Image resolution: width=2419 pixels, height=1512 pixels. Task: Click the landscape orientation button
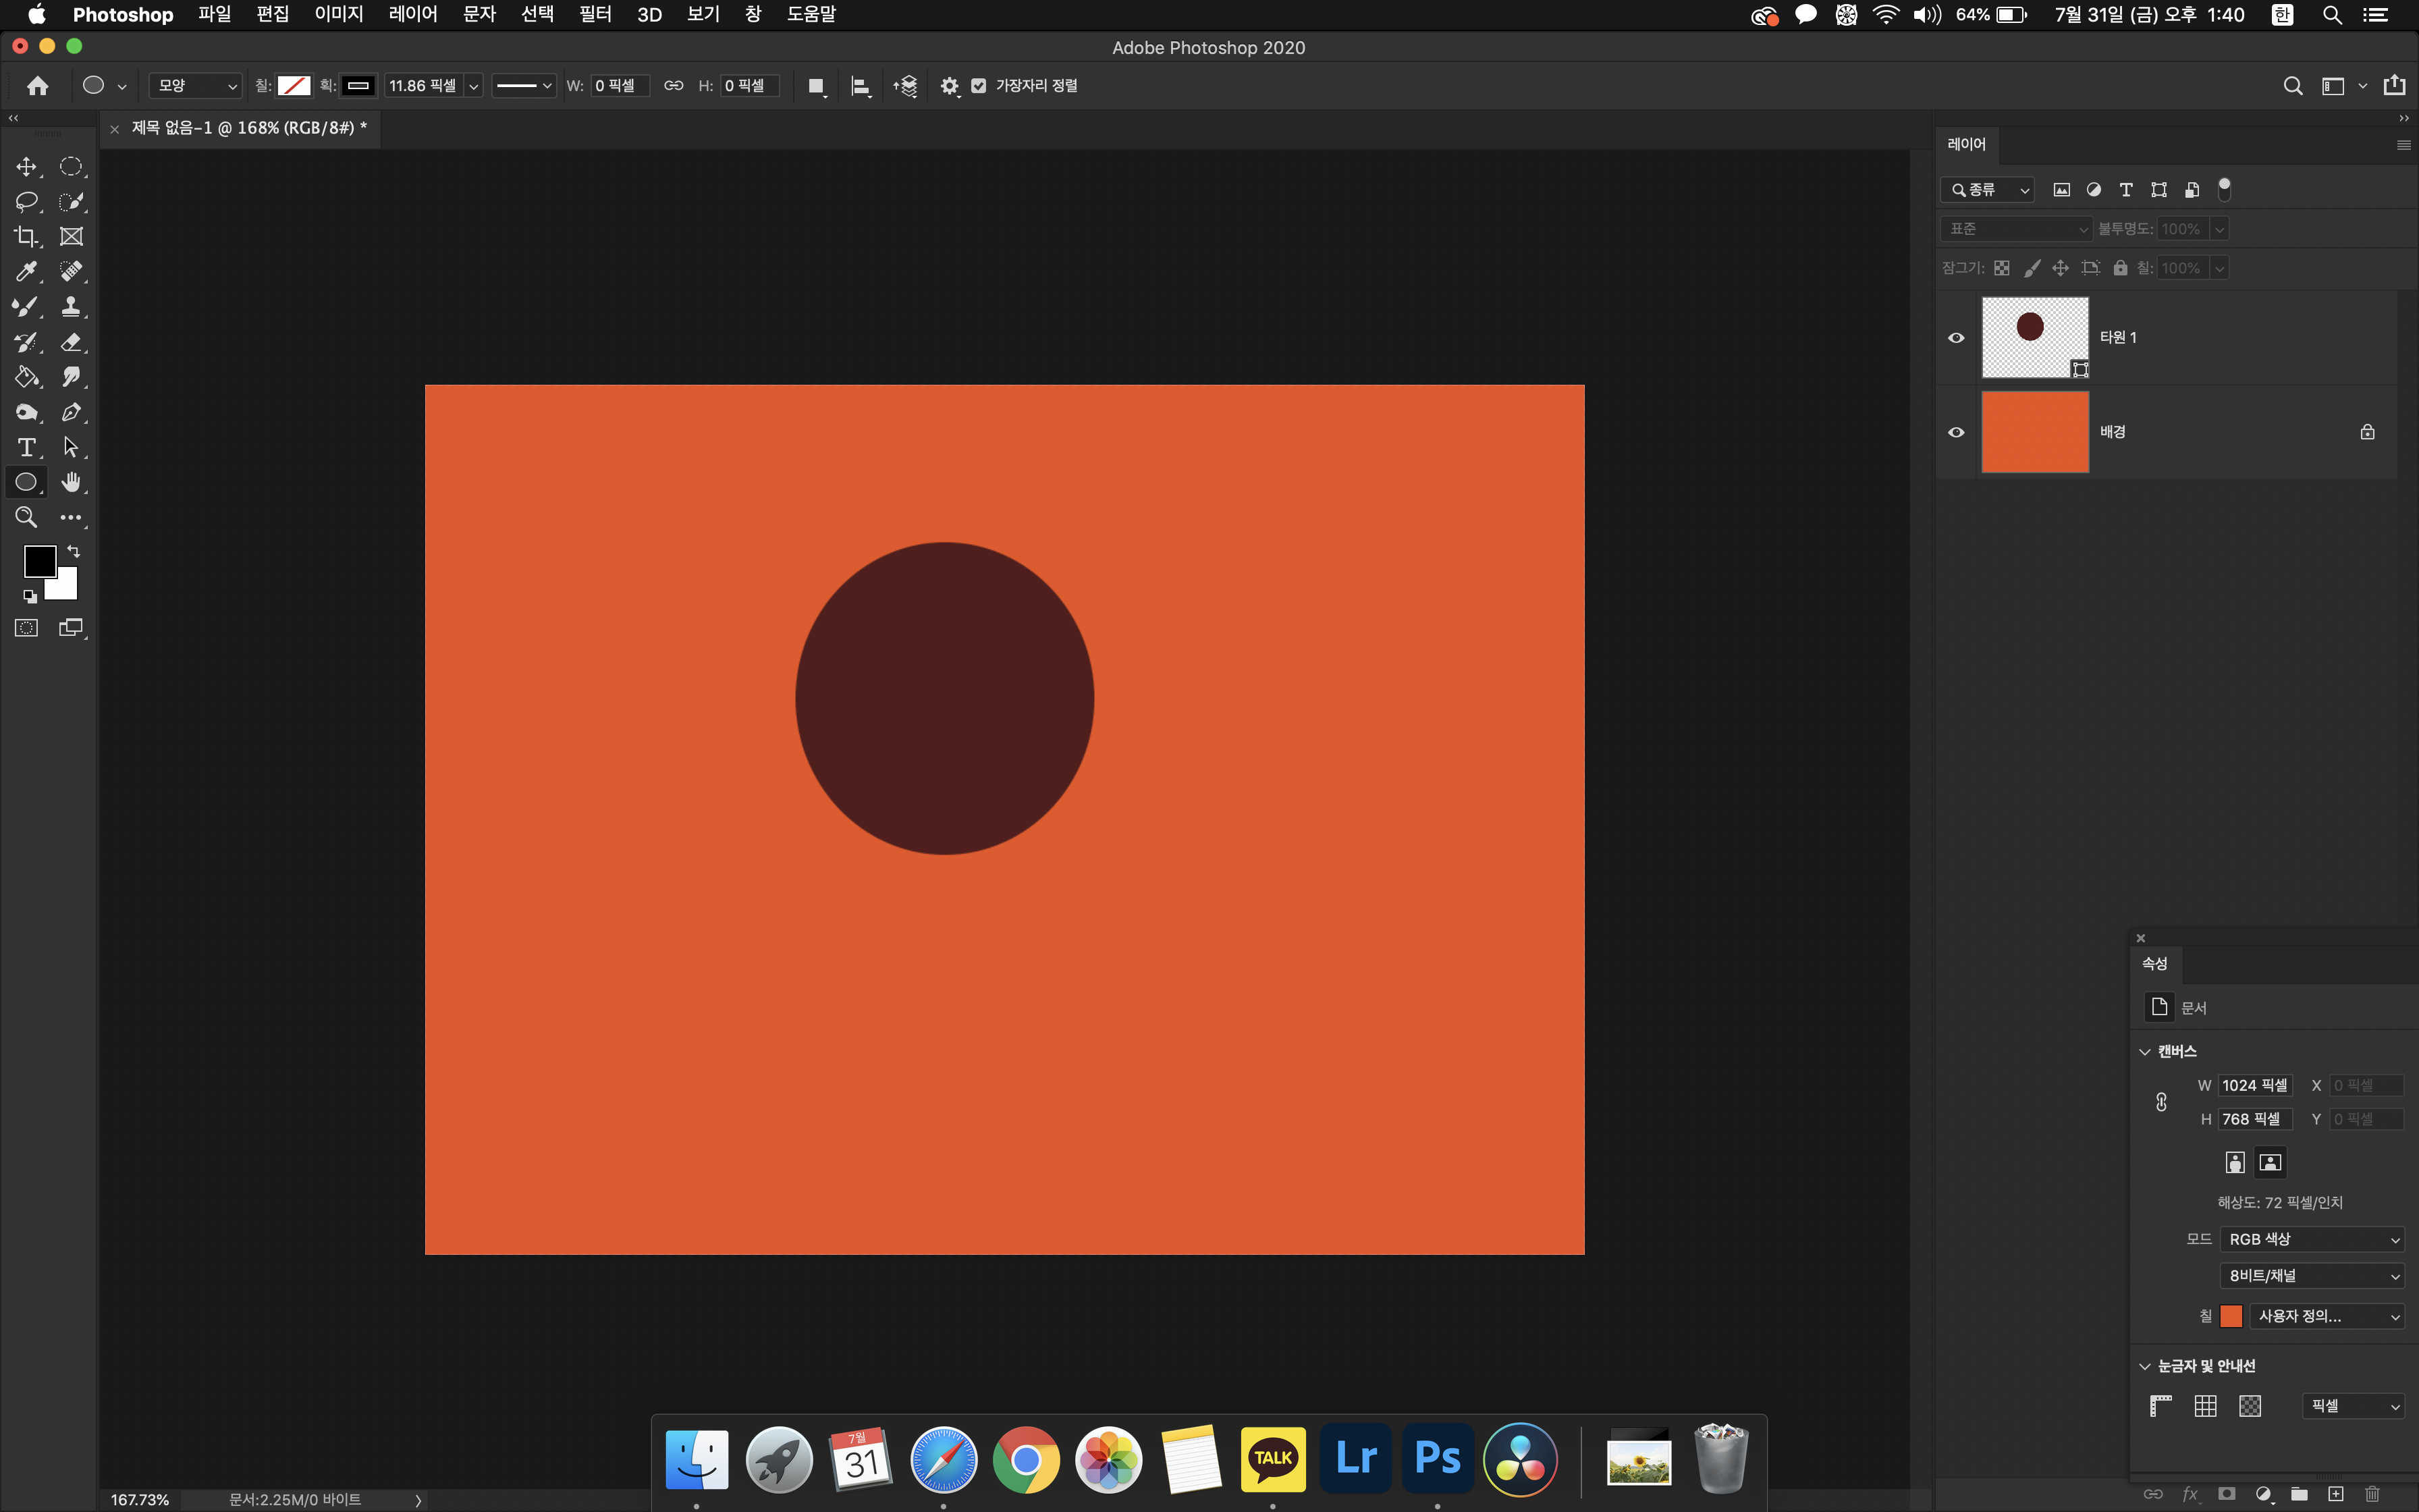tap(2270, 1162)
